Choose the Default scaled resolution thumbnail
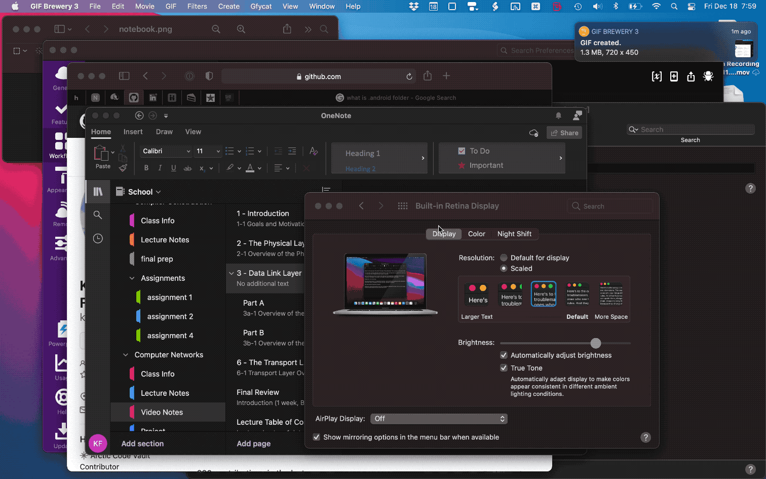Screen dimensions: 766x479 [578, 294]
